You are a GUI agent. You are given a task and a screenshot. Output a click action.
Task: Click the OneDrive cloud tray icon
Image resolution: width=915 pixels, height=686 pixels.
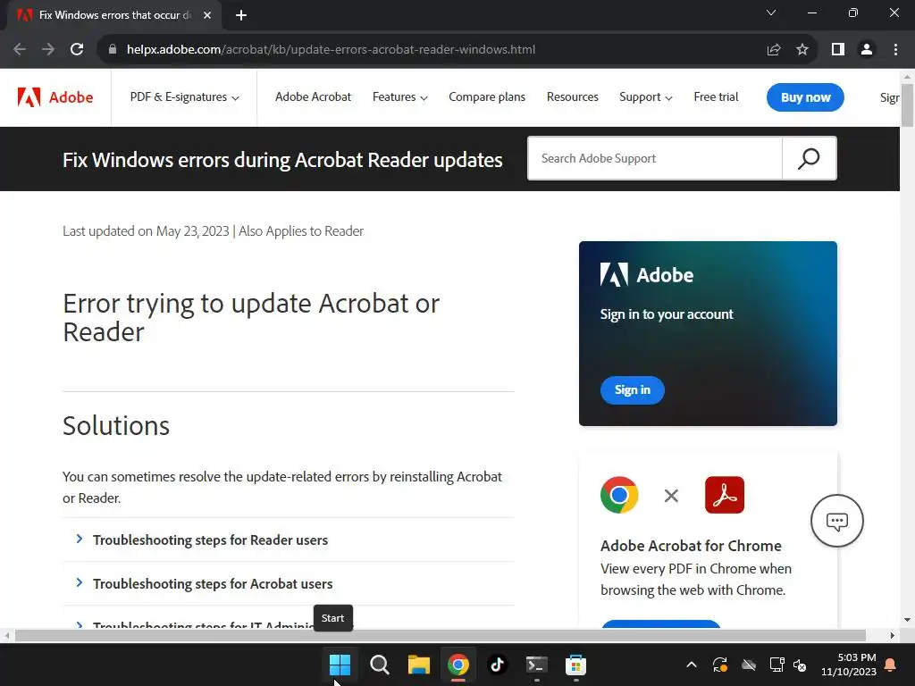749,665
